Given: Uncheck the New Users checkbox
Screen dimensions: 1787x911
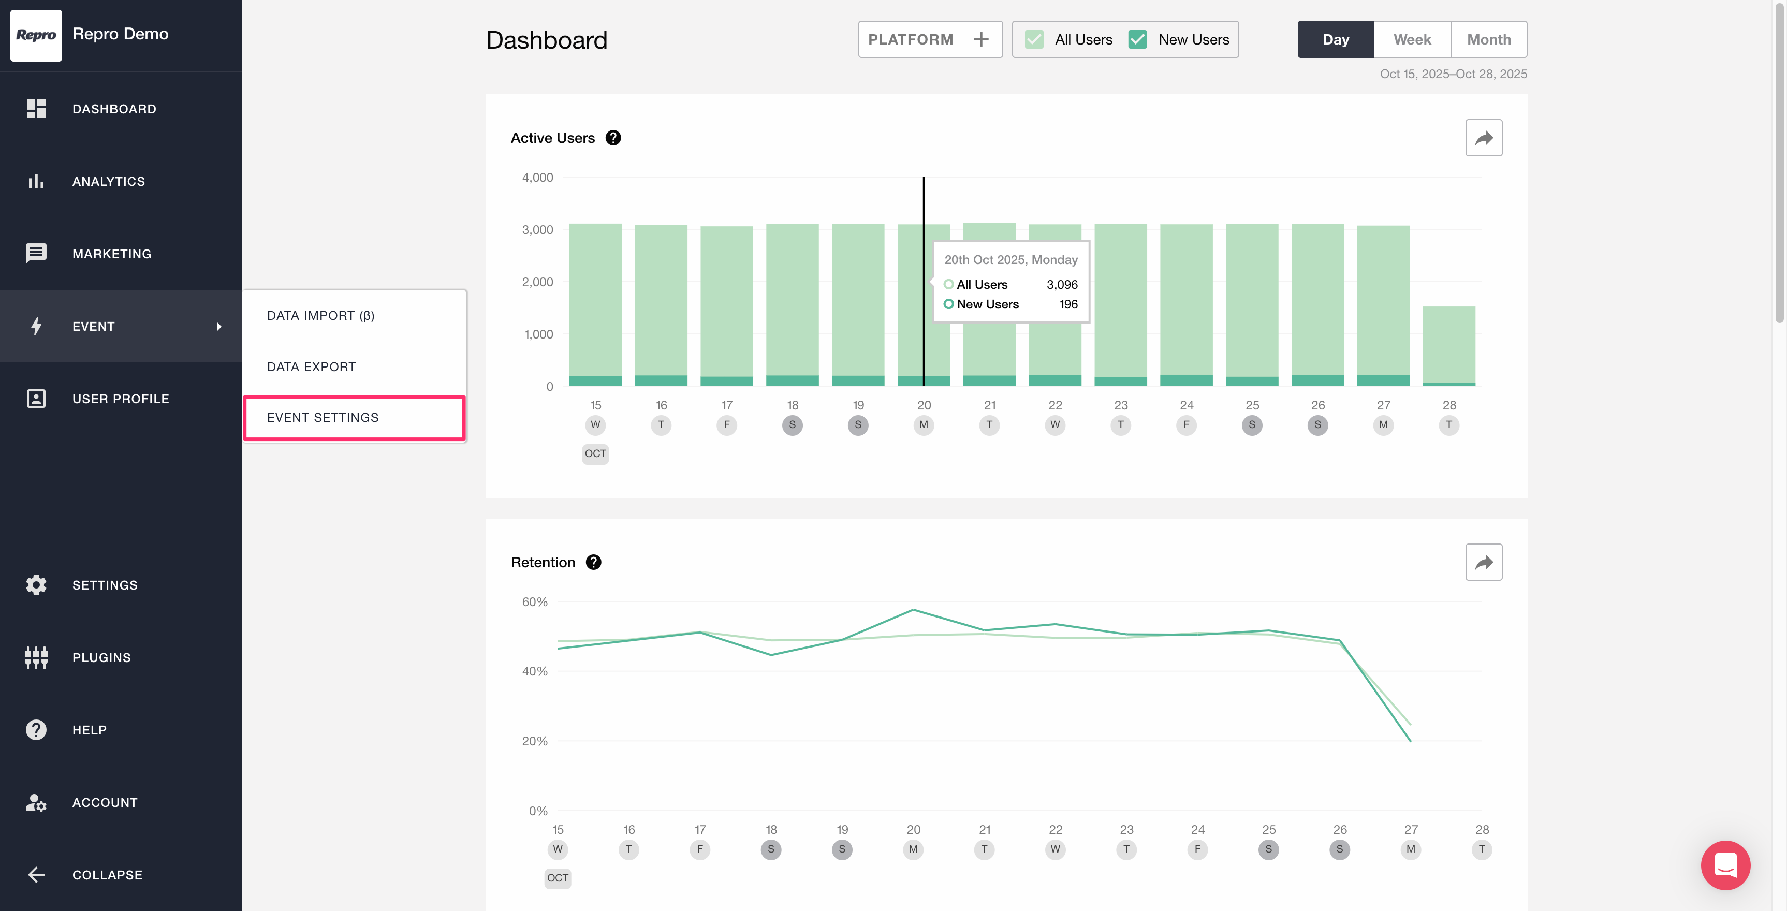Looking at the screenshot, I should (1138, 39).
